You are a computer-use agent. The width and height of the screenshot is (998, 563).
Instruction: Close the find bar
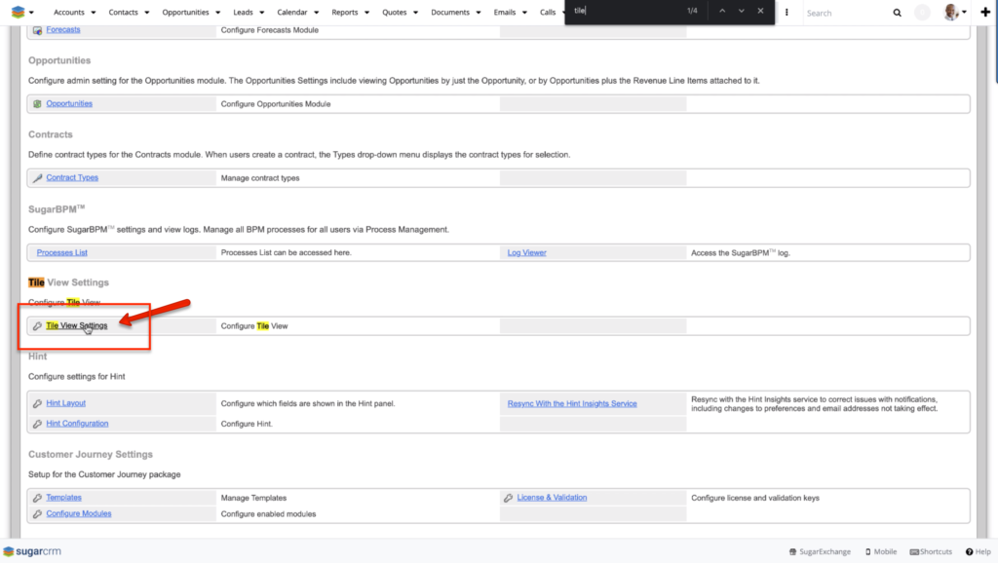pyautogui.click(x=760, y=11)
